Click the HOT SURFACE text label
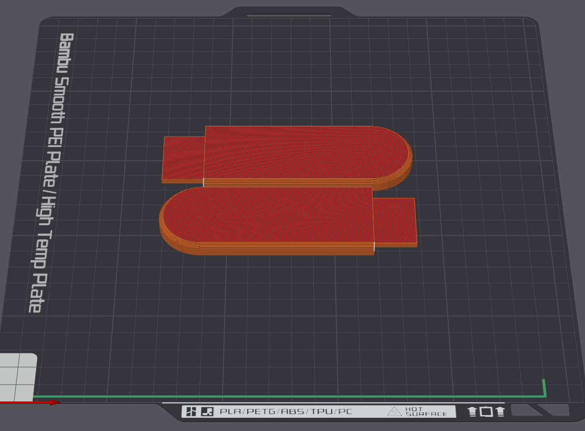Image resolution: width=585 pixels, height=431 pixels. coord(426,412)
